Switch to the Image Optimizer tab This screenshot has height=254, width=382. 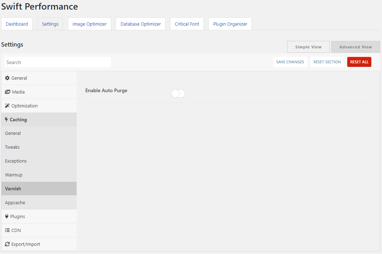tap(89, 24)
